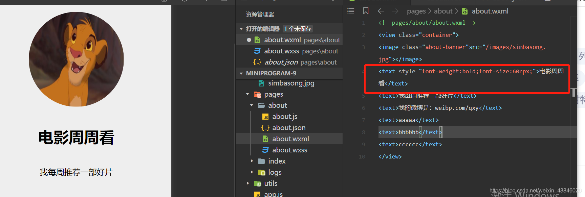
Task: Collapse the MINIPROGRAM-9 project section
Action: (241, 73)
